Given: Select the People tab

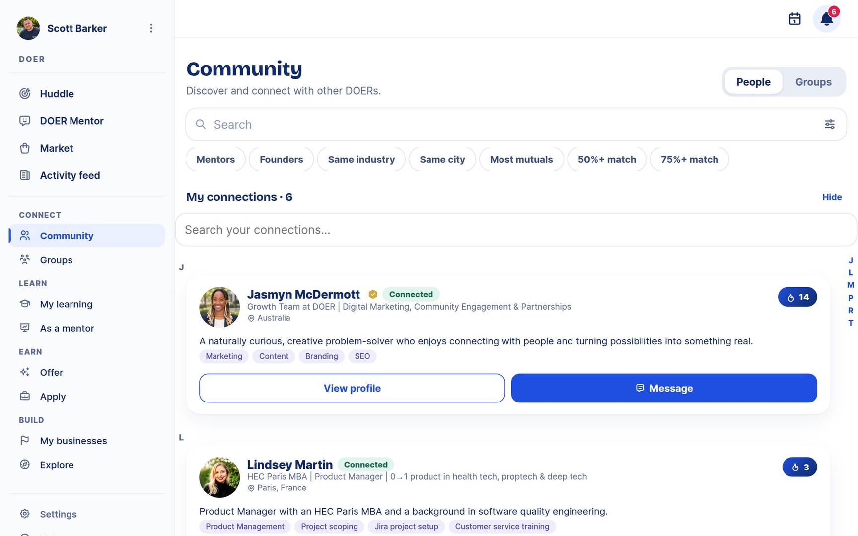Looking at the screenshot, I should (x=753, y=82).
